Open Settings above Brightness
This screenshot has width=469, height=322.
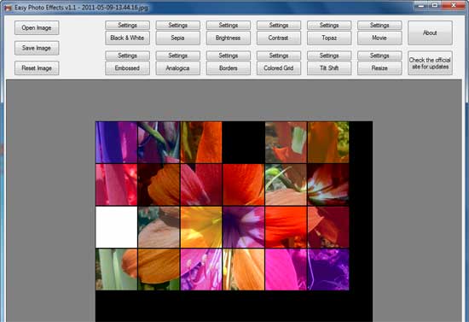(x=229, y=25)
